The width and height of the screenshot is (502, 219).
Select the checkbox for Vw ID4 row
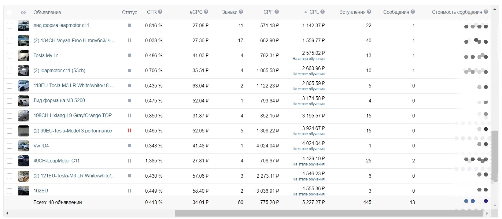(x=9, y=146)
